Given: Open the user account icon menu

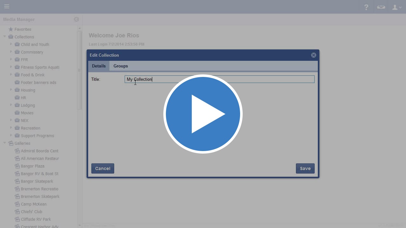Looking at the screenshot, I should pos(396,7).
